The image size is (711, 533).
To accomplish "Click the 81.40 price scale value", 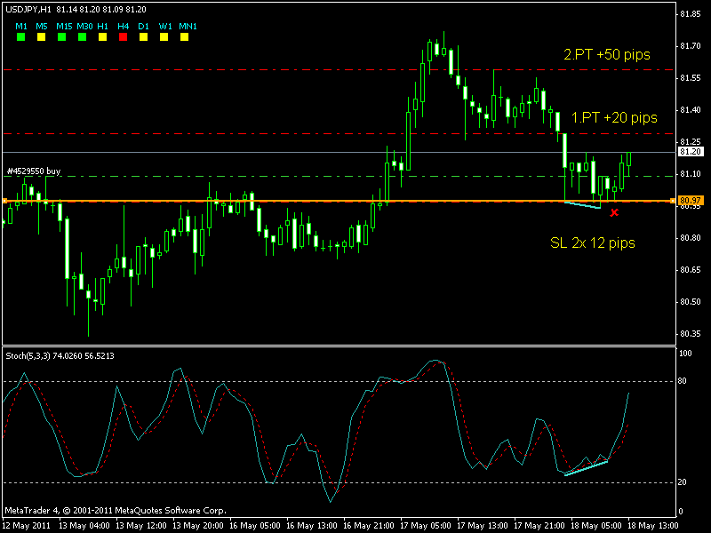I will click(x=691, y=110).
